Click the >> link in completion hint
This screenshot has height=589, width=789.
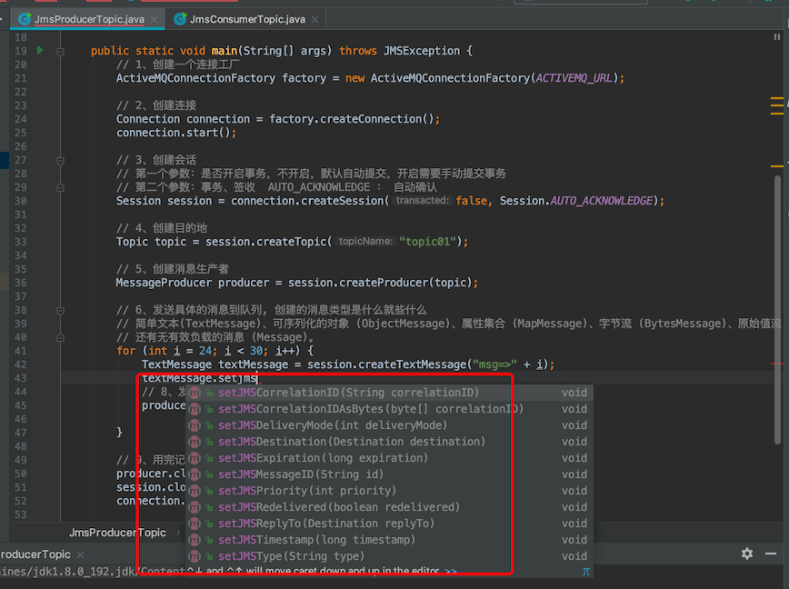[x=451, y=571]
